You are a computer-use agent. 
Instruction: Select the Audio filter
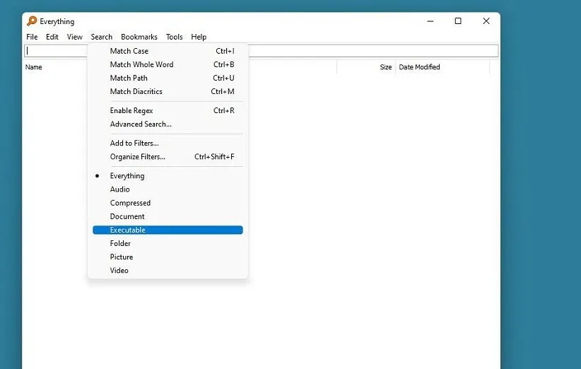pyautogui.click(x=120, y=189)
